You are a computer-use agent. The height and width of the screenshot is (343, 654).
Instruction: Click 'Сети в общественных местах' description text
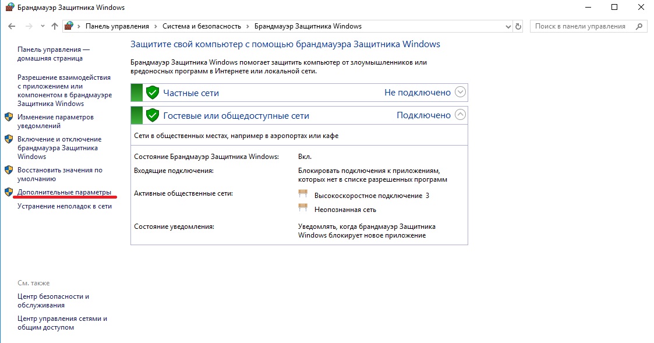tap(236, 136)
